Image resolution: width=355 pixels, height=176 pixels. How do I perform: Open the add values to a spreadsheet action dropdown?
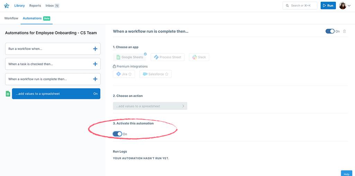pyautogui.click(x=150, y=106)
